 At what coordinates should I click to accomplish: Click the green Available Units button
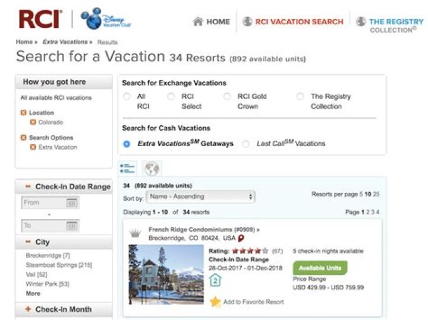pyautogui.click(x=320, y=268)
